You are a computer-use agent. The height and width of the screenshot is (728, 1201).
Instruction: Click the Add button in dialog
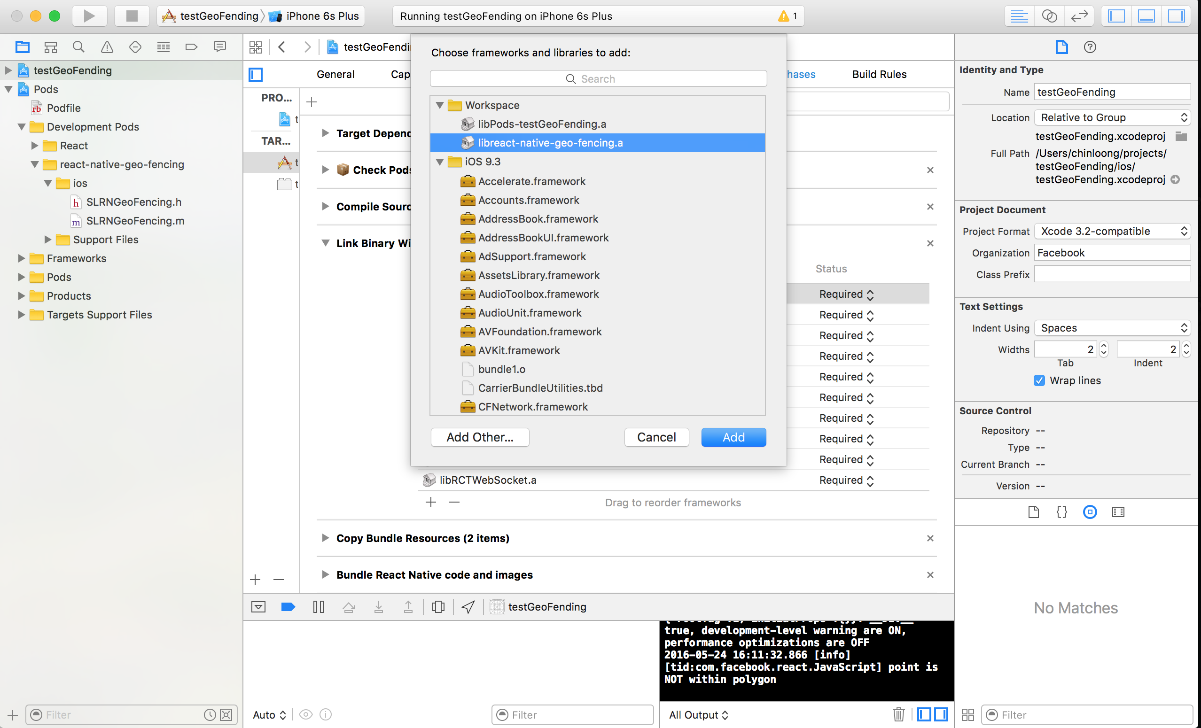(x=733, y=437)
